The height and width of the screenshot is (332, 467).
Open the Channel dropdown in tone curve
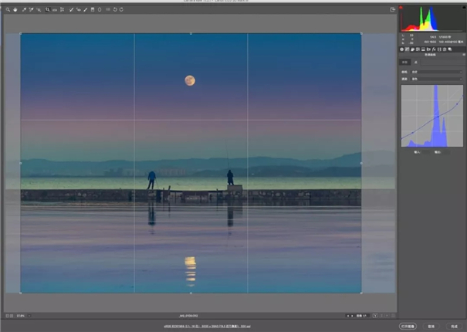coord(436,78)
